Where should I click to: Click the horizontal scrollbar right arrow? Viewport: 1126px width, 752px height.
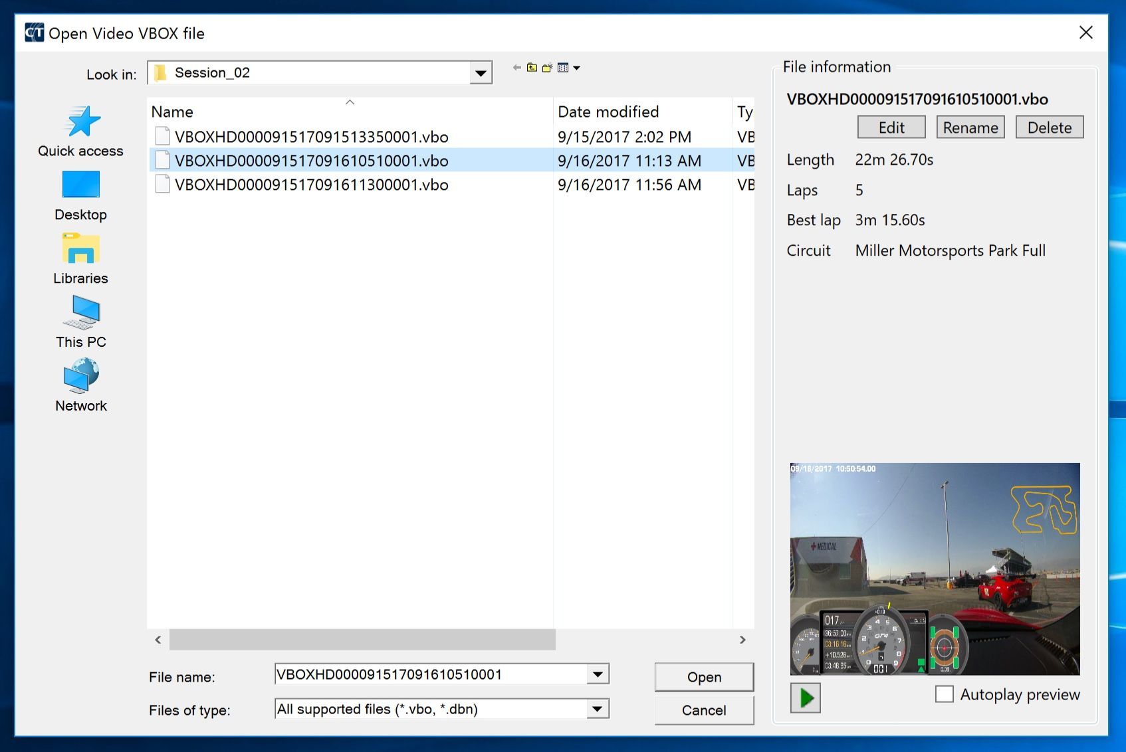pos(742,640)
